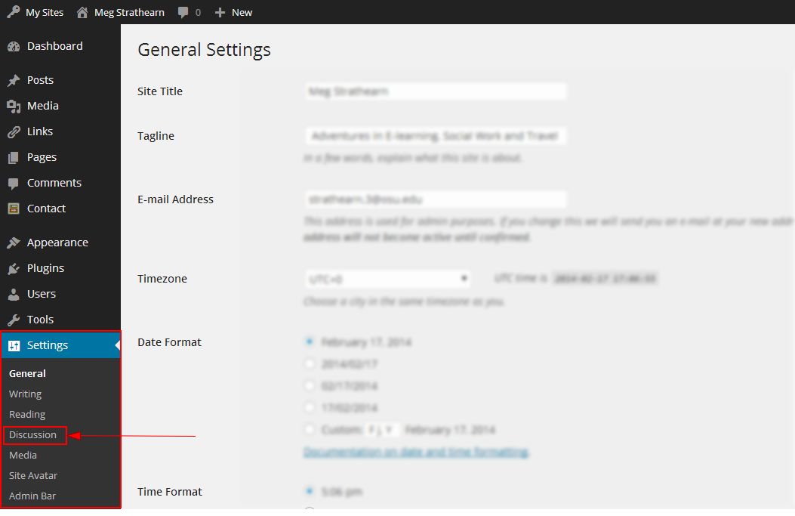This screenshot has width=795, height=516.
Task: Open the Timezone dropdown
Action: [x=387, y=279]
